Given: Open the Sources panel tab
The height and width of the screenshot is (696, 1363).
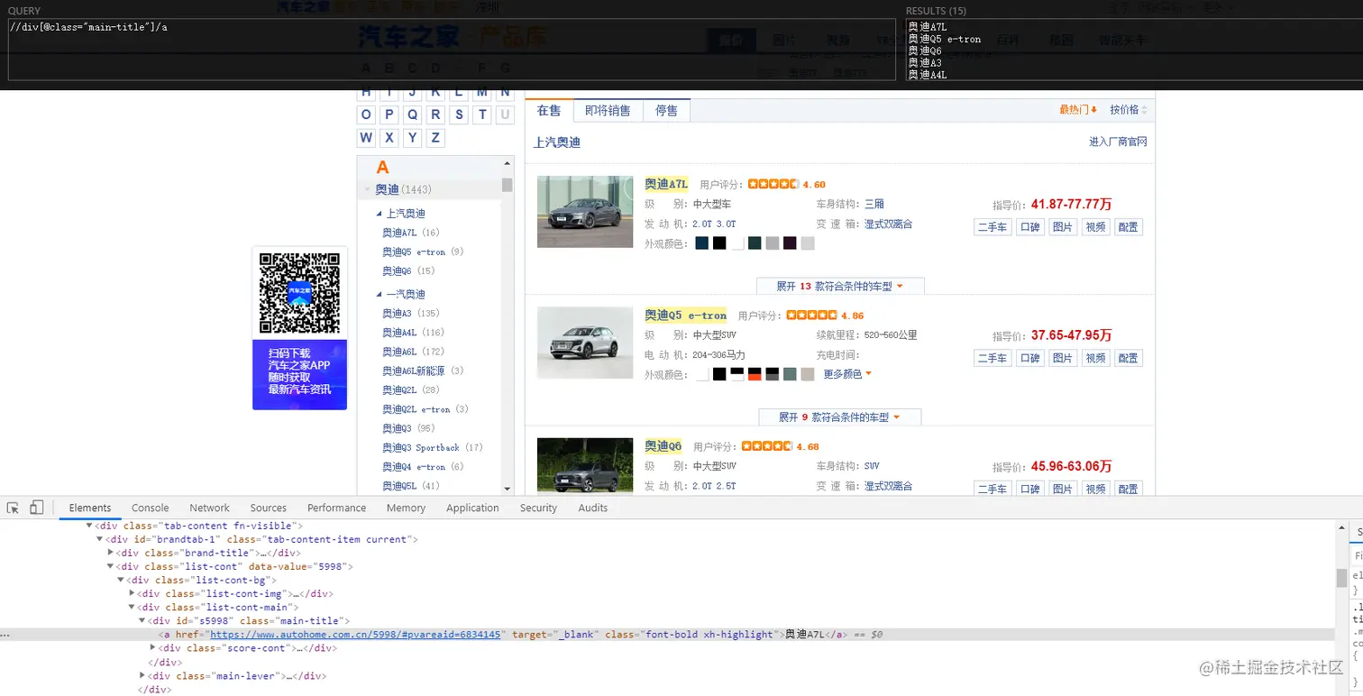Looking at the screenshot, I should click(x=269, y=508).
